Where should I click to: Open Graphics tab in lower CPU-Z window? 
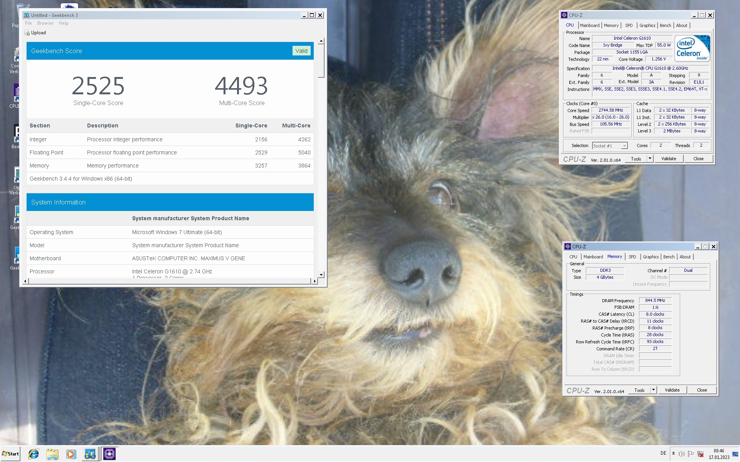(x=651, y=257)
